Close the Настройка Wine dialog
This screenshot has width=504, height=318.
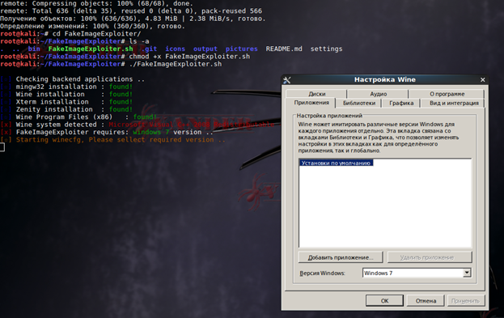pos(482,80)
